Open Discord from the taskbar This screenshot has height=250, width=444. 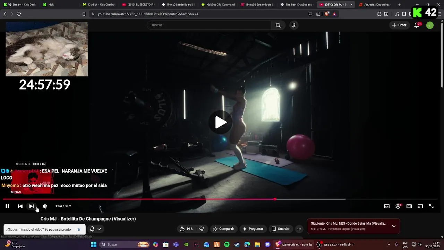[267, 244]
